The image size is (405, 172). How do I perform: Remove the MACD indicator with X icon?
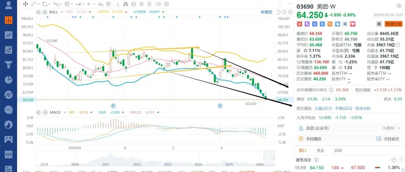[x=45, y=112]
